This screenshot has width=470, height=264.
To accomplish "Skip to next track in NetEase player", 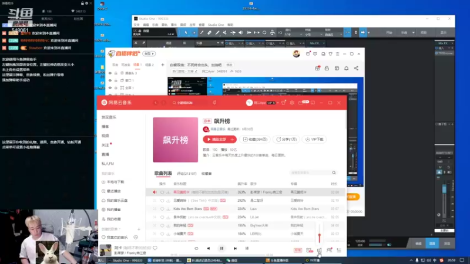I will click(x=235, y=248).
